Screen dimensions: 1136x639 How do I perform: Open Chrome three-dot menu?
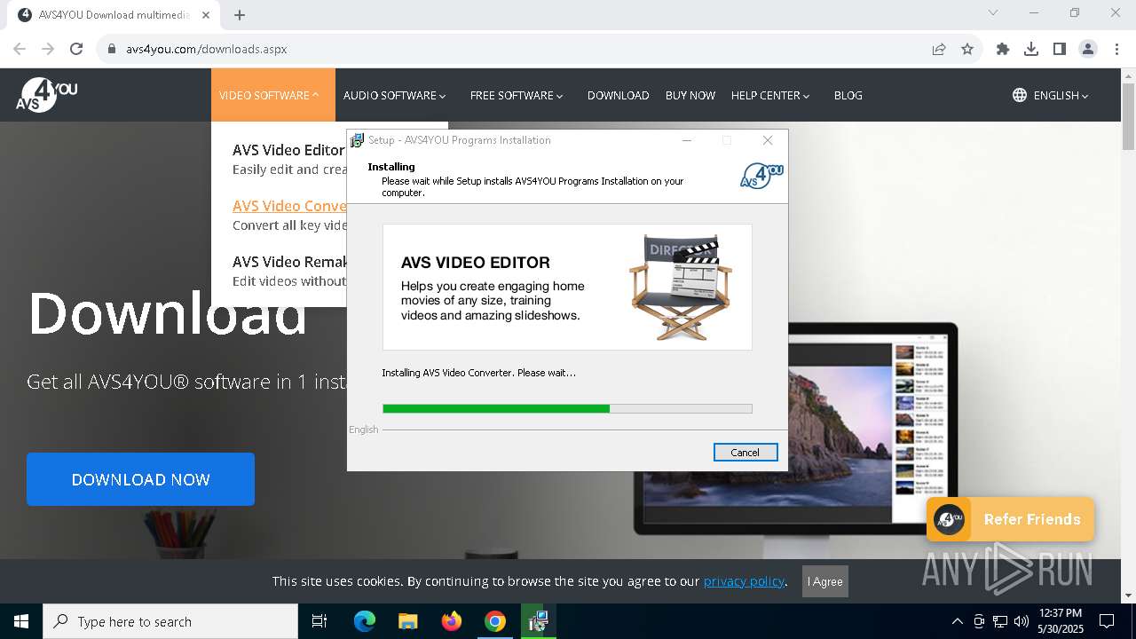1116,49
